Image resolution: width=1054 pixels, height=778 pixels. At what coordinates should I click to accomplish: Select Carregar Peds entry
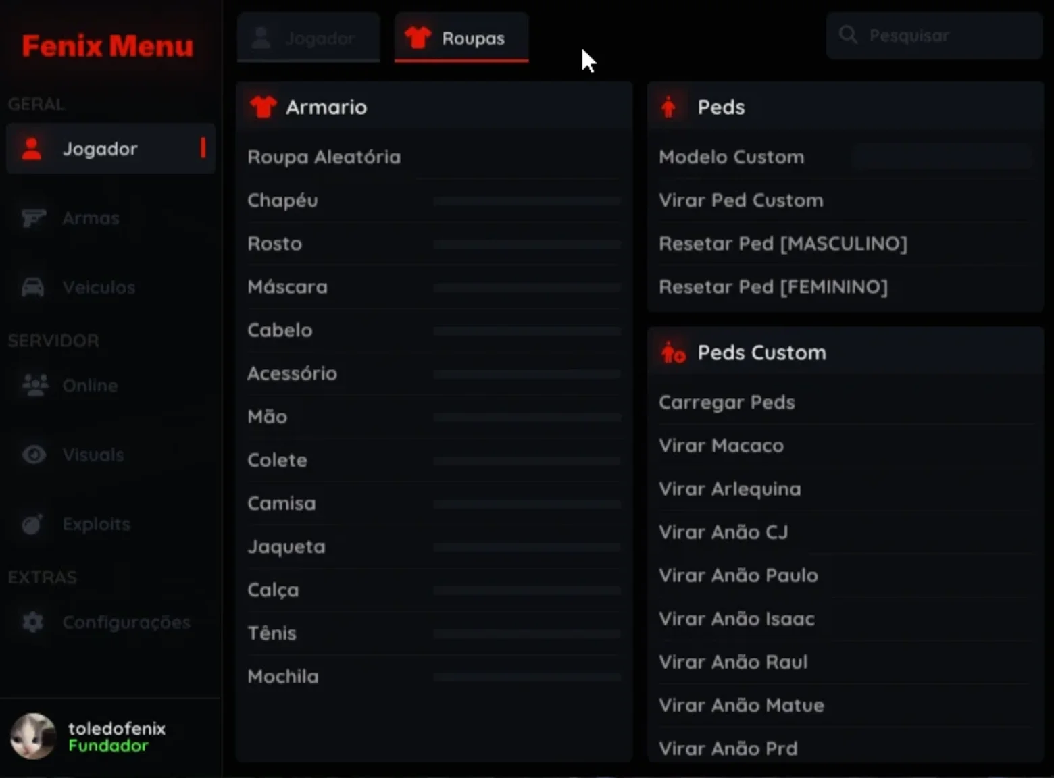pyautogui.click(x=845, y=403)
